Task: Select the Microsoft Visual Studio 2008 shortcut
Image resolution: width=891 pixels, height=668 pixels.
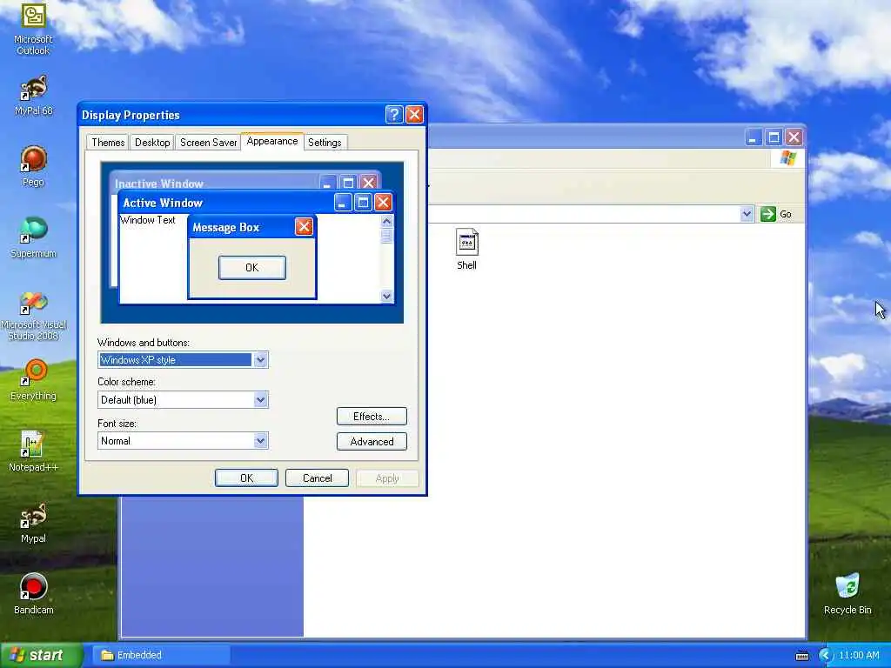Action: 33,315
